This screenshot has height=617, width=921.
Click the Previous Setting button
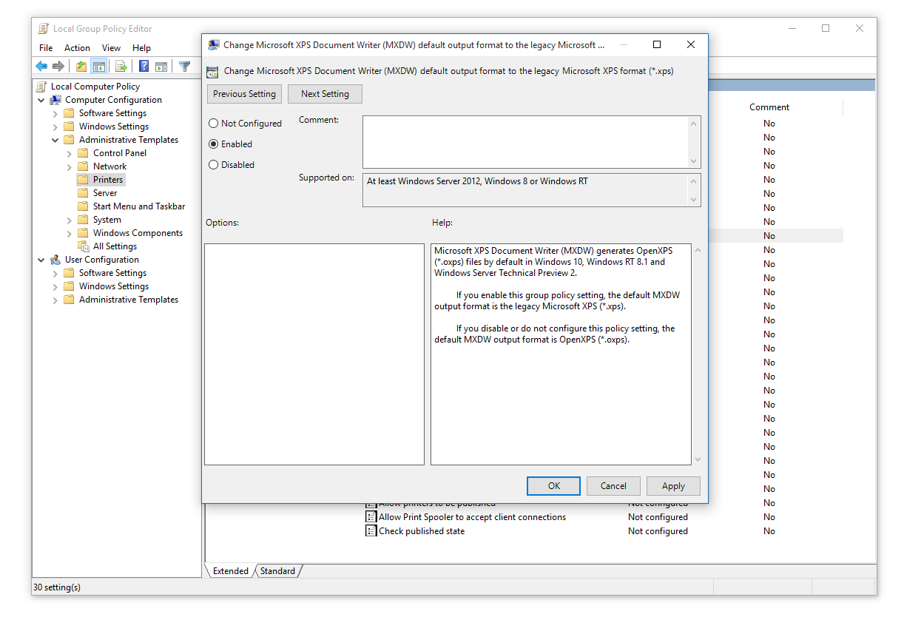pyautogui.click(x=244, y=94)
